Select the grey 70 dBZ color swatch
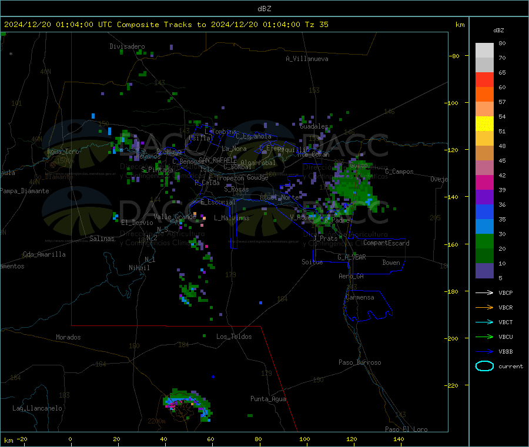The image size is (529, 447). [x=484, y=51]
